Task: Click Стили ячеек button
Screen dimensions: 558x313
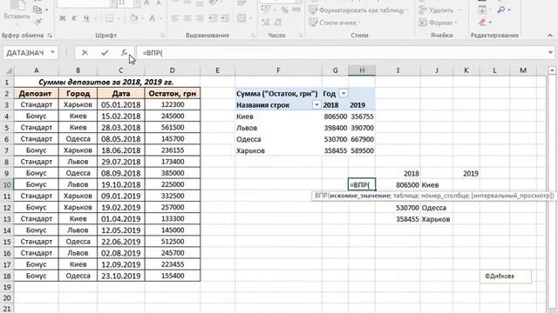Action: pyautogui.click(x=335, y=23)
